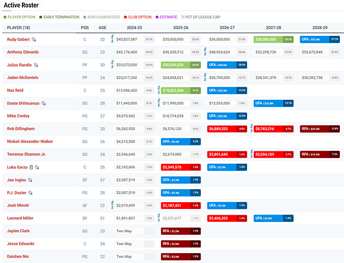
Task: Click the 2028-29 season column header
Action: [319, 27]
